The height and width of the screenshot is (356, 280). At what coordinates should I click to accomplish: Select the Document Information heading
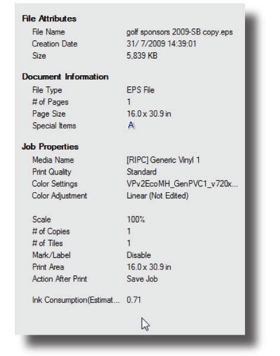pyautogui.click(x=65, y=77)
